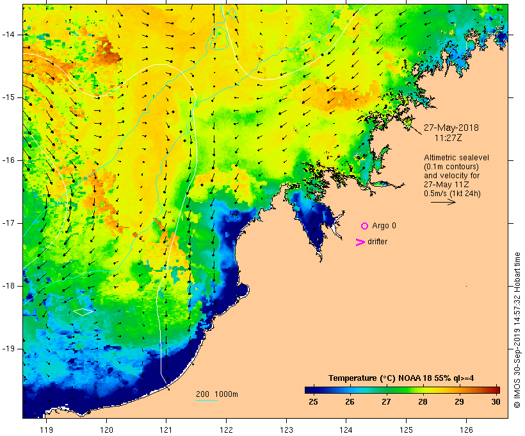Click the latitude axis label -16
525x436 pixels.
tap(8, 160)
